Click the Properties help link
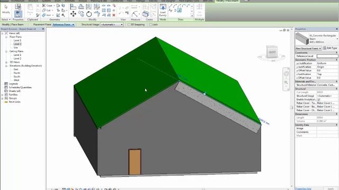Viewport: 339px width, 190px height. 303,189
